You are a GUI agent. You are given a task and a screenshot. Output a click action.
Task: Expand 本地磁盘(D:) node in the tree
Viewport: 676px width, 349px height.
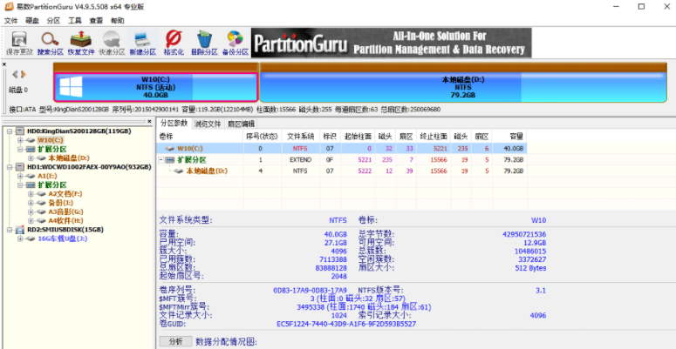(31, 158)
